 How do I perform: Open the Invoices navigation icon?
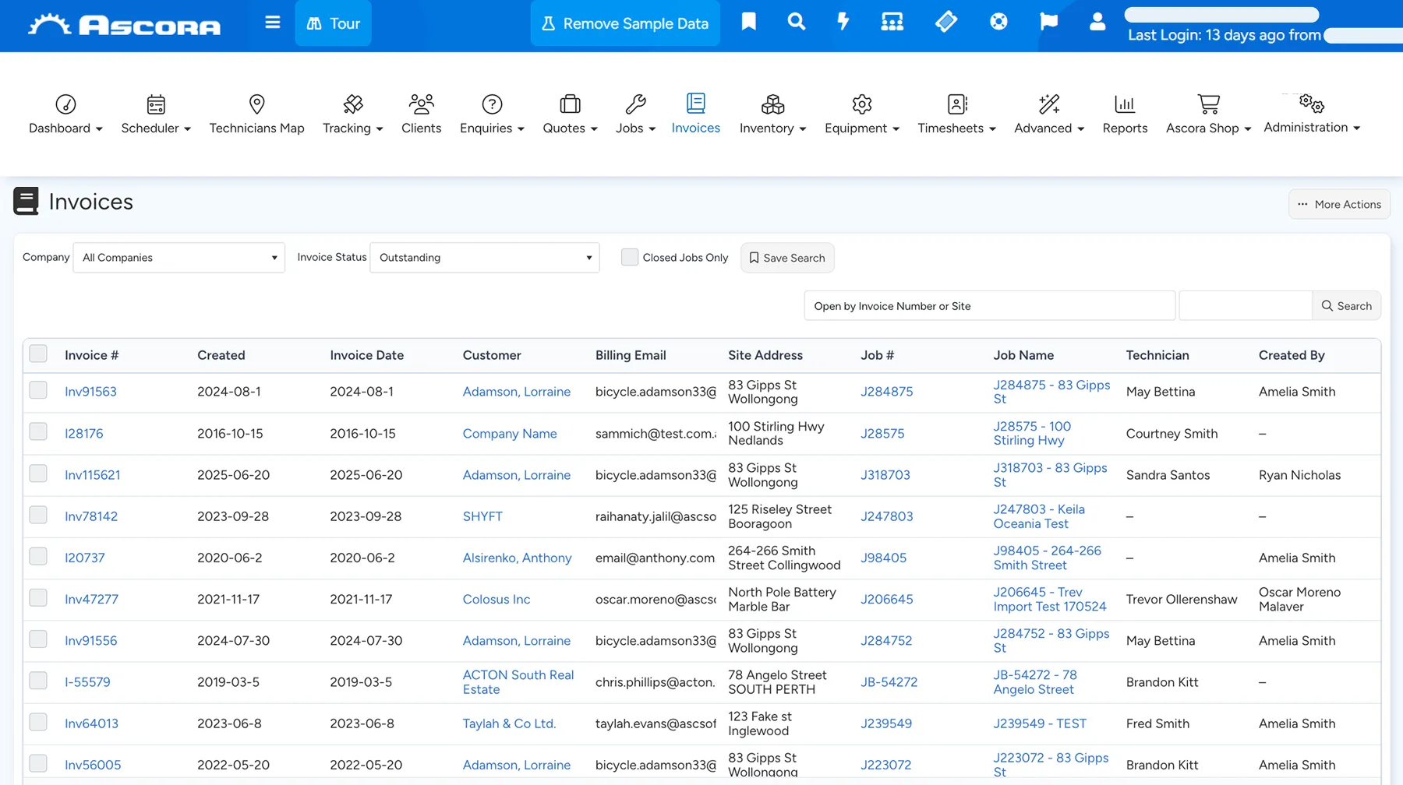pos(695,103)
